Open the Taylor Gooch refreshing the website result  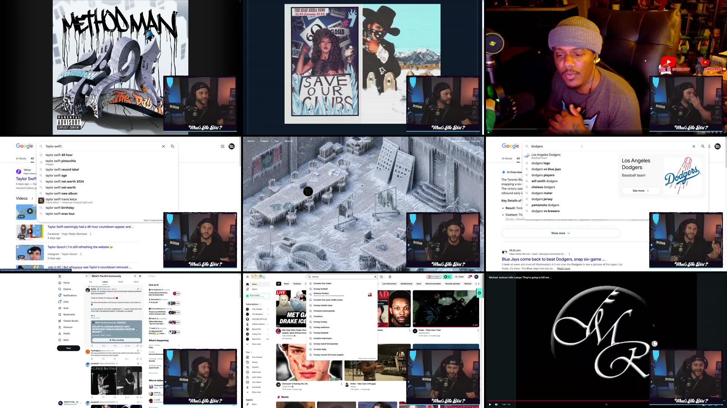(x=80, y=247)
